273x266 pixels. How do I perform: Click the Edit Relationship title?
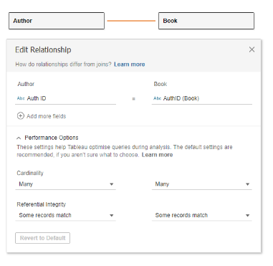coord(43,49)
